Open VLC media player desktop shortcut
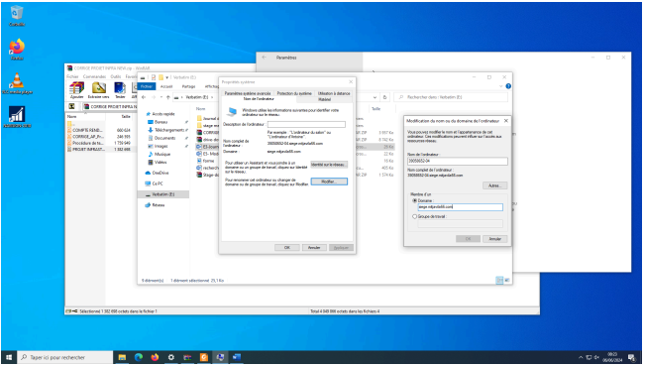The width and height of the screenshot is (645, 366). [17, 83]
